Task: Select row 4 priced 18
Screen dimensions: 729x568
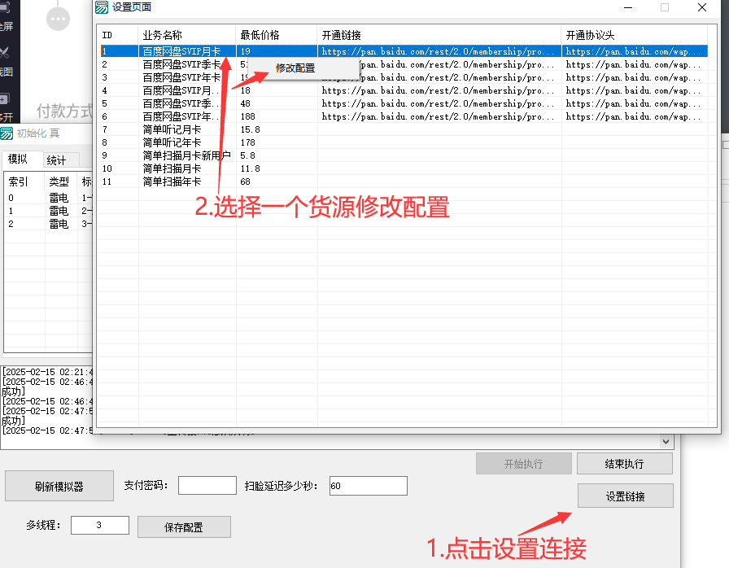Action: coord(404,90)
